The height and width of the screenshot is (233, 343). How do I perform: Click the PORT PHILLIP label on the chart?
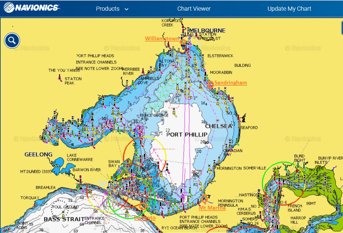(x=187, y=135)
